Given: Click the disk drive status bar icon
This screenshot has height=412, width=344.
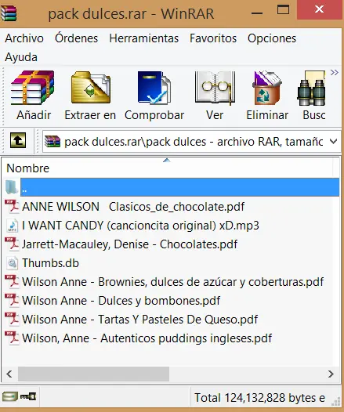Looking at the screenshot, I should (10, 396).
